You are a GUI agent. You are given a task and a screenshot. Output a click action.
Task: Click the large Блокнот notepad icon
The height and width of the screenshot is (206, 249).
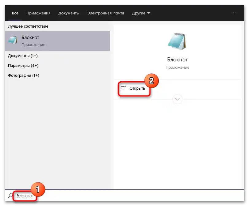(177, 41)
